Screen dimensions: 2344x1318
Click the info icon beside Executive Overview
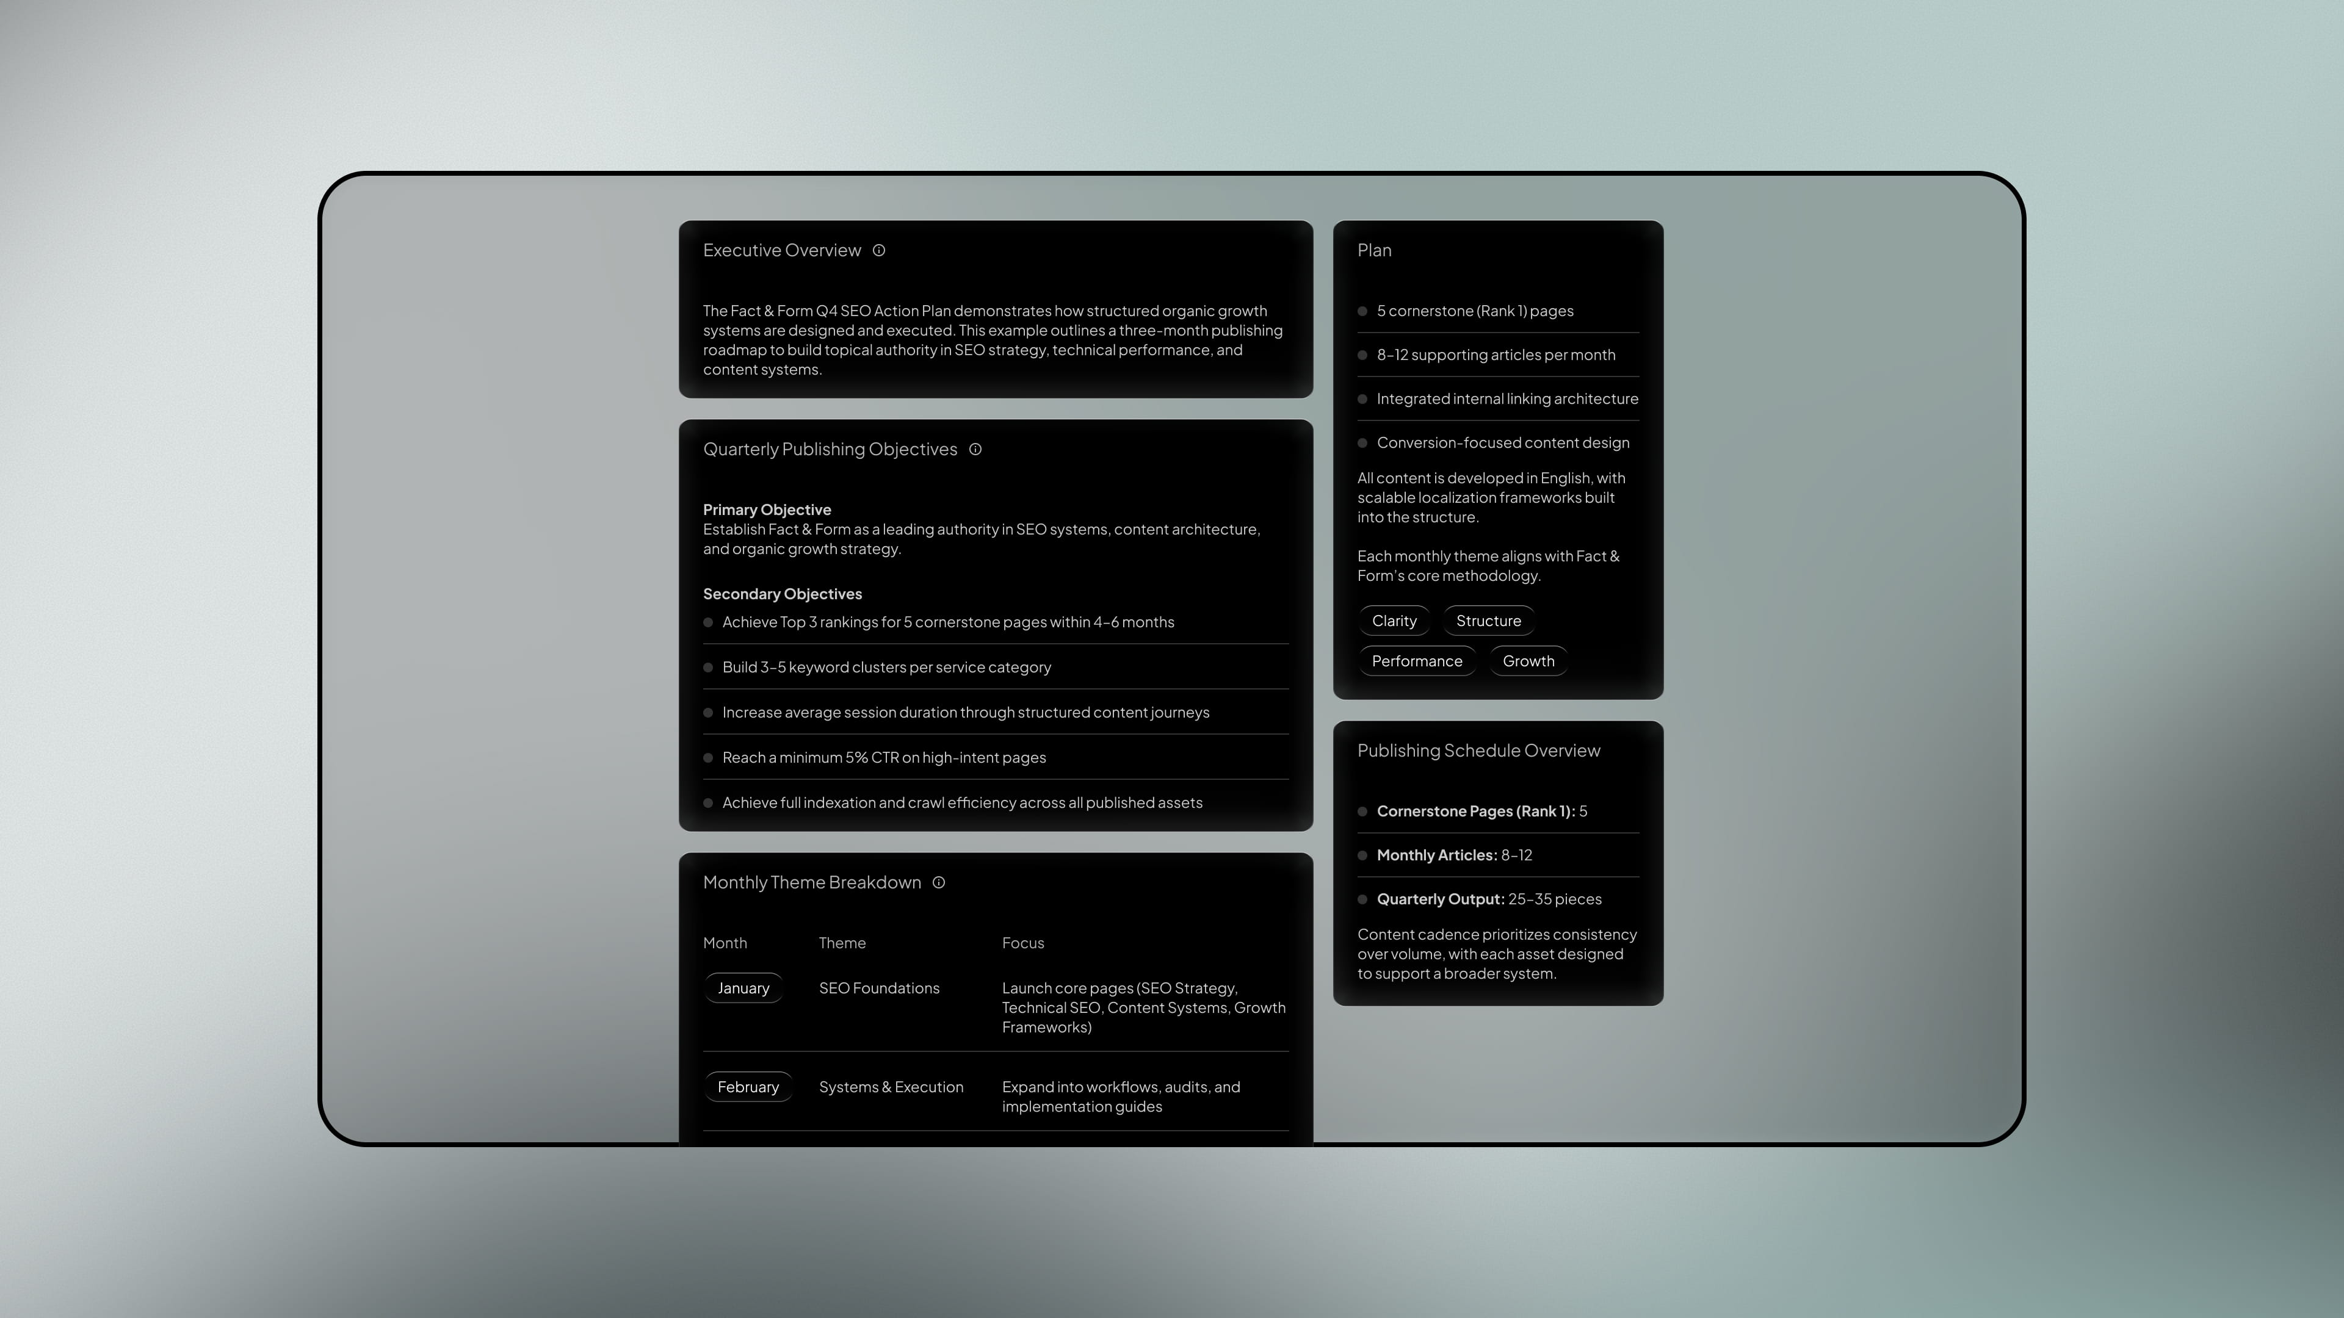[x=879, y=250]
